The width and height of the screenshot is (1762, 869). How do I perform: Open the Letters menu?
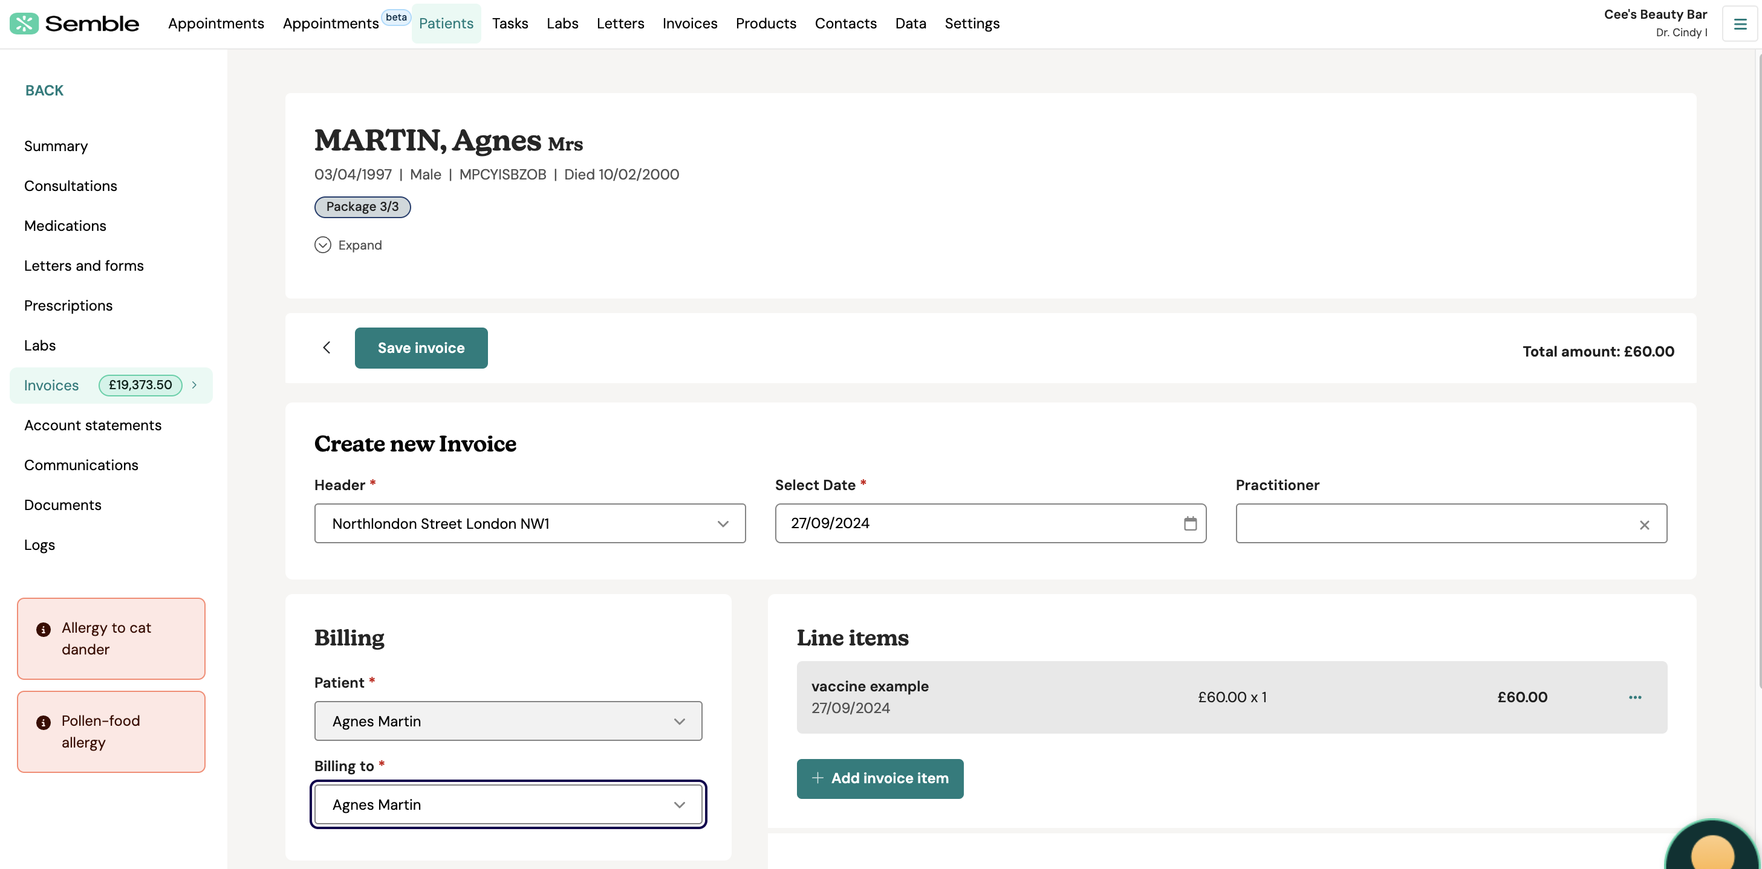[x=620, y=23]
